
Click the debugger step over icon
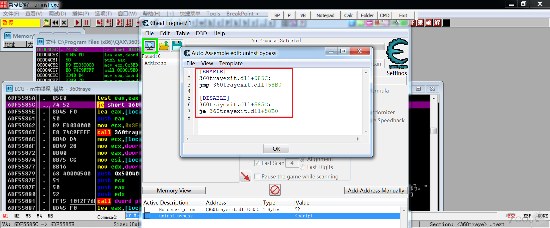tap(109, 23)
